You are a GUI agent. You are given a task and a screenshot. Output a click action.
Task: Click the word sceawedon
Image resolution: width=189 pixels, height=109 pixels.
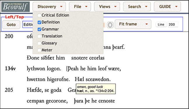98,79
